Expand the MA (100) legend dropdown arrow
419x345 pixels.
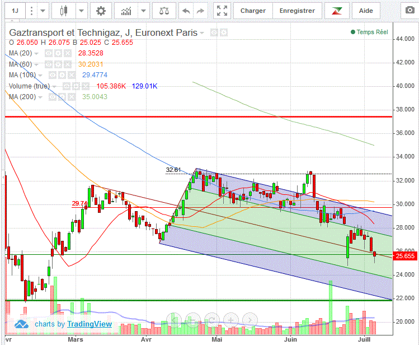click(40, 76)
